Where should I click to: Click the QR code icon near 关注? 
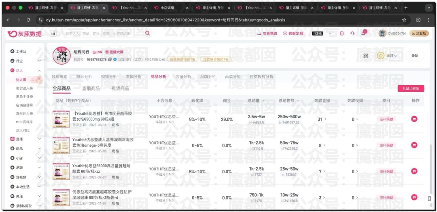pos(366,56)
